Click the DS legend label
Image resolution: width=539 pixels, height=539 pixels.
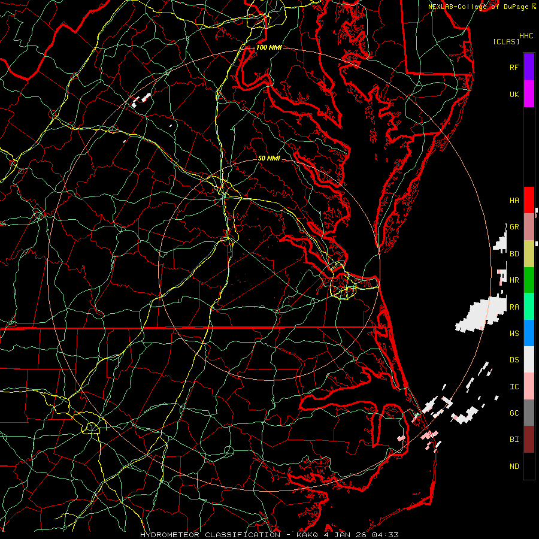click(514, 359)
